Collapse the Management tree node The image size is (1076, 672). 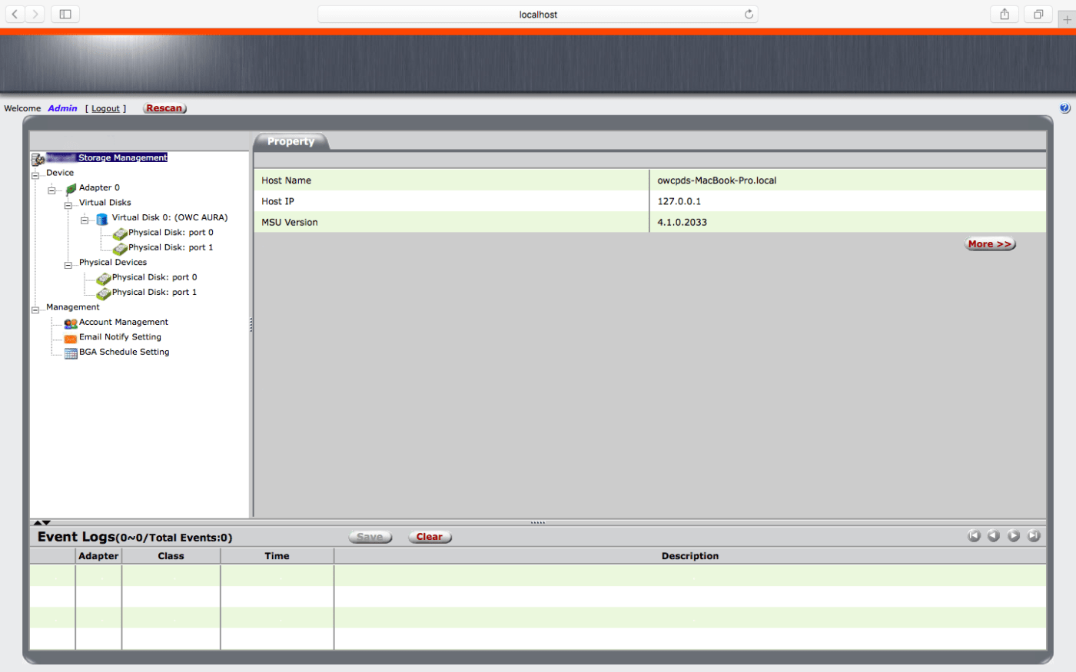tap(35, 310)
